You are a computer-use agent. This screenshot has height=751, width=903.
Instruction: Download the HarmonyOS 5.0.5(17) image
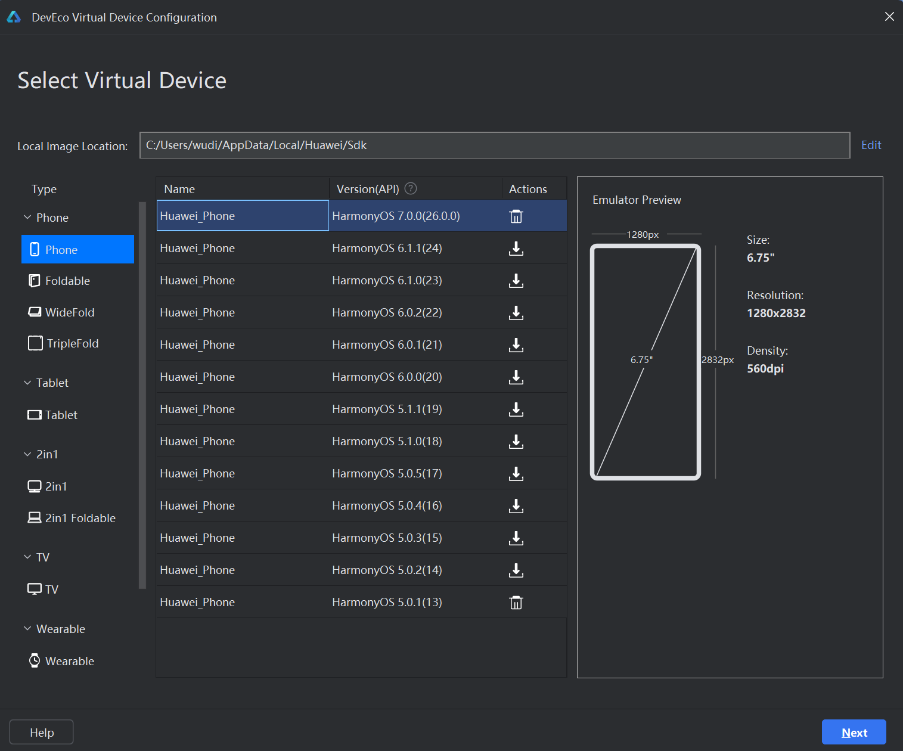516,474
